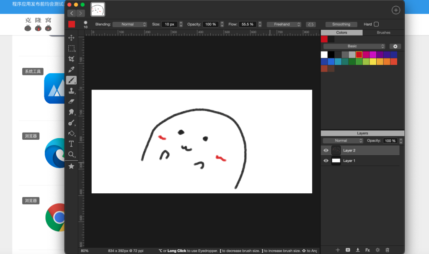Select the Text tool
Viewport: 429px width, 254px height.
tap(71, 144)
